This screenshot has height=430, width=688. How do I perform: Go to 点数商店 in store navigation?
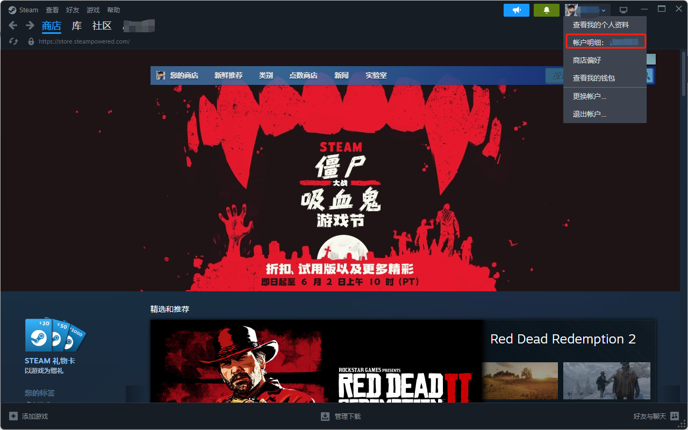tap(303, 75)
